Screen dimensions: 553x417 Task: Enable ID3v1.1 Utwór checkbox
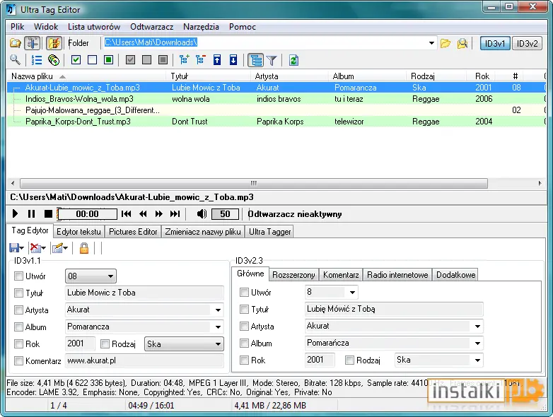pos(18,276)
